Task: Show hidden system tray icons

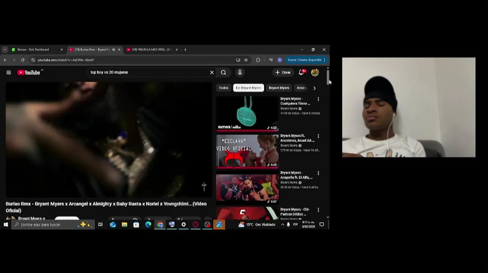Action: pyautogui.click(x=282, y=224)
